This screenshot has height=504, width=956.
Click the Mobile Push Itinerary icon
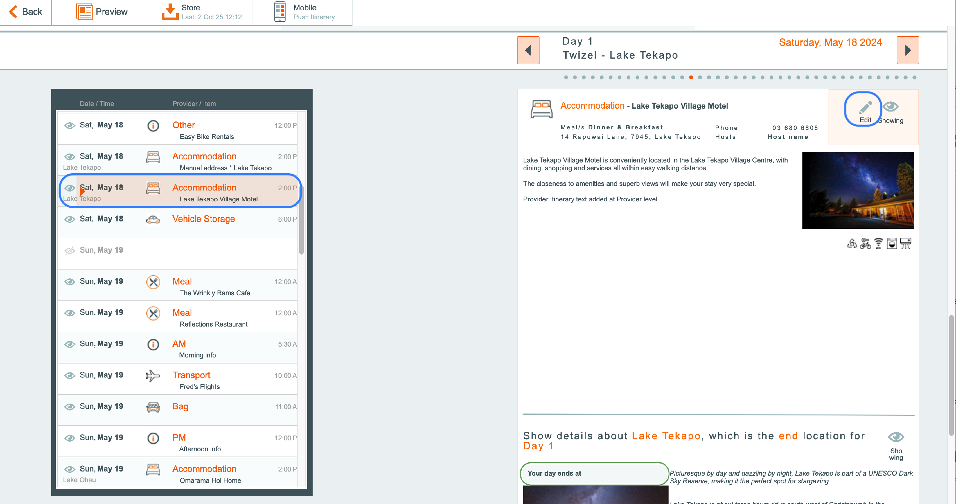coord(280,12)
